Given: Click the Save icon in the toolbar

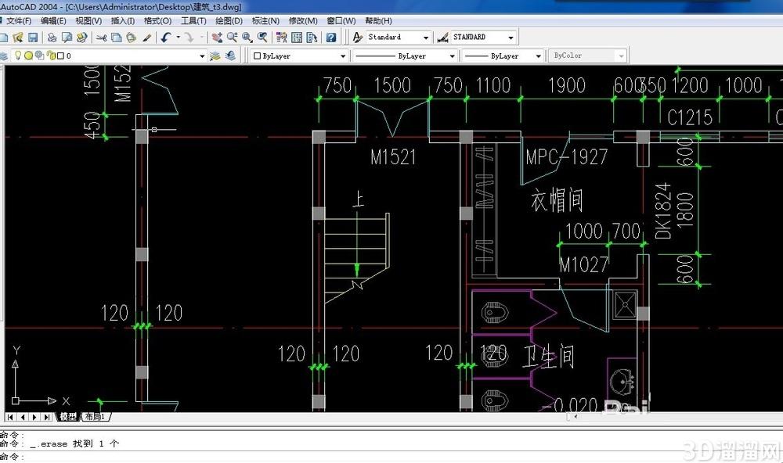Looking at the screenshot, I should pos(33,38).
